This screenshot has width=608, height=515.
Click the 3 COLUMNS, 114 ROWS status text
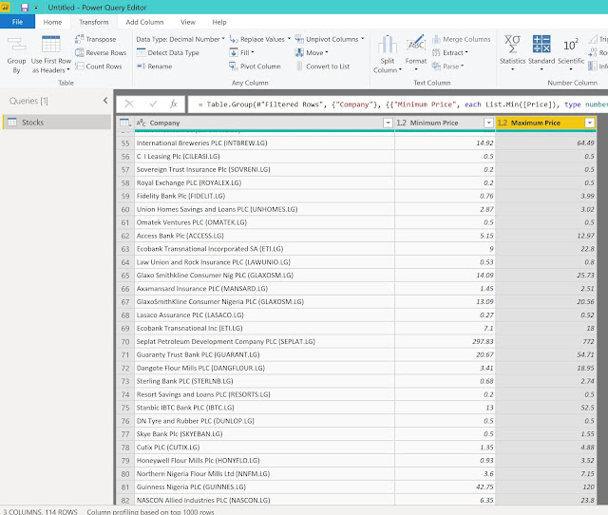click(x=40, y=511)
